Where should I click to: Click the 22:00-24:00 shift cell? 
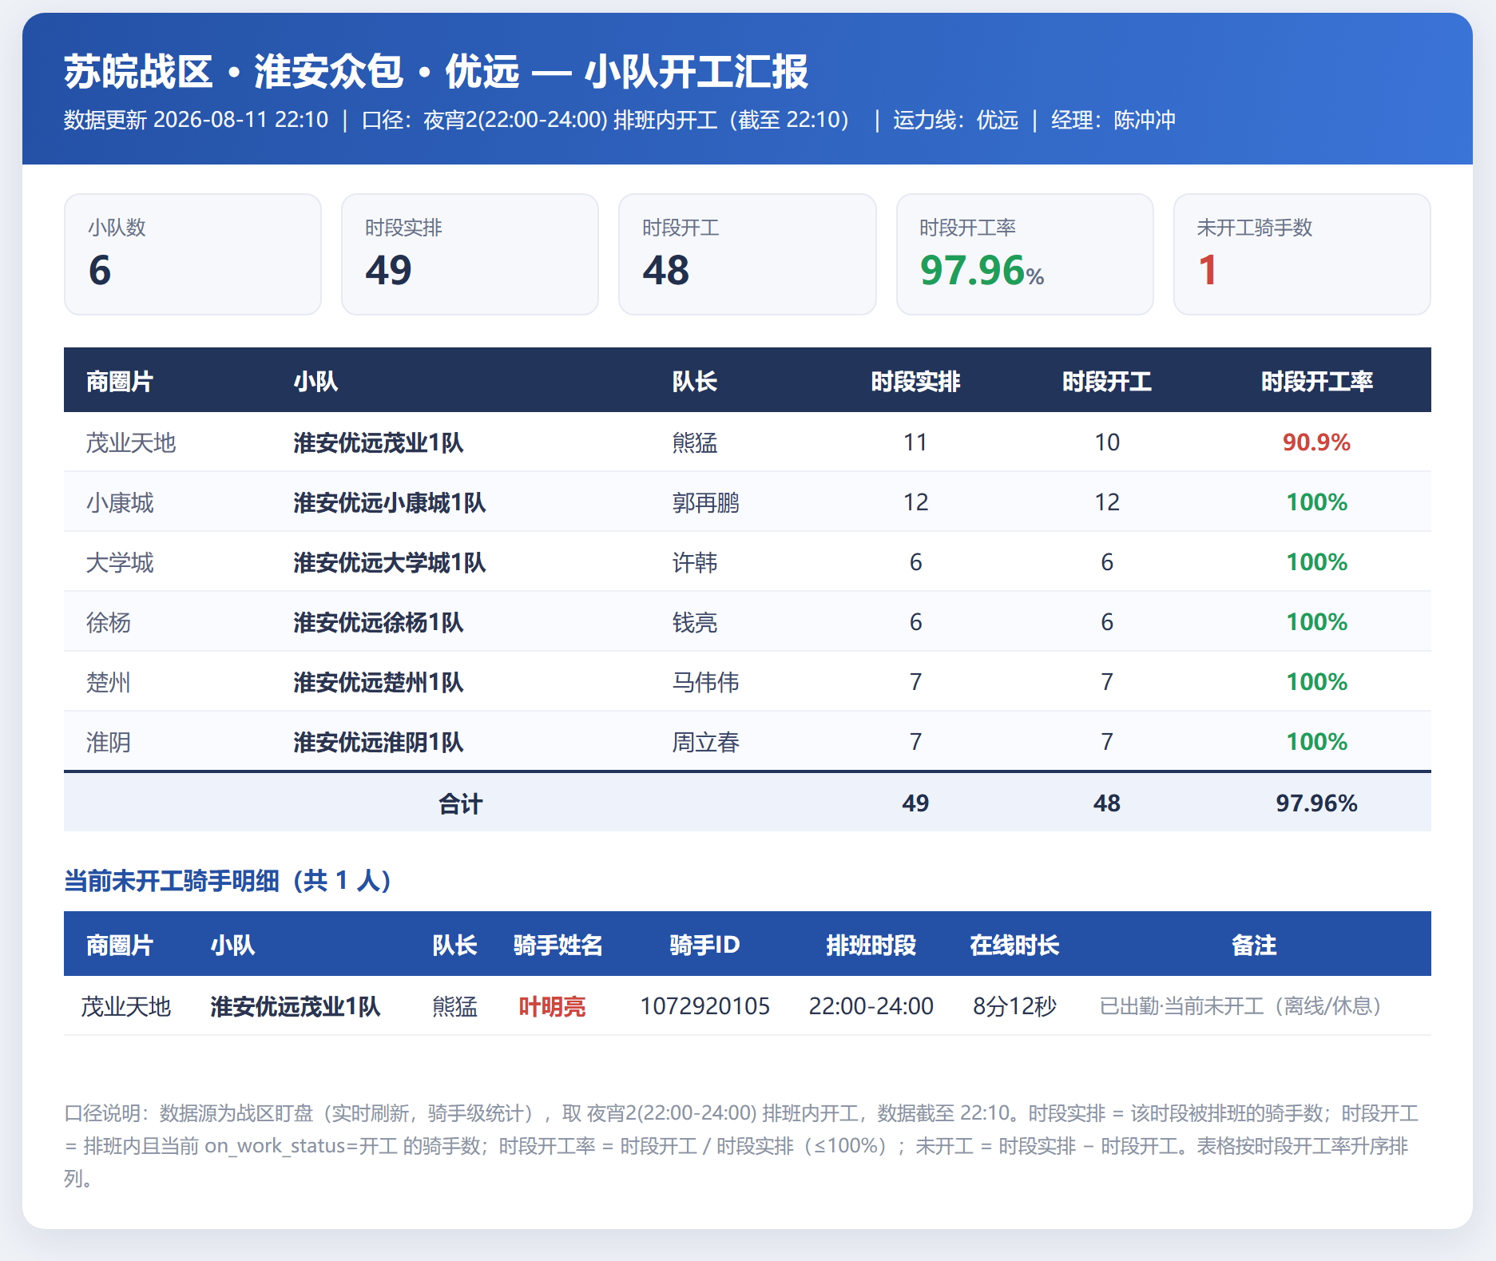click(871, 1005)
